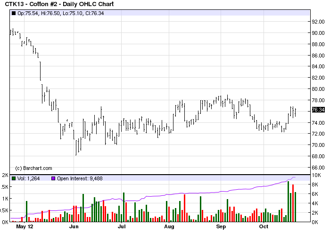Viewport: 330px width, 241px height.
Task: Click the 1K volume axis label on the left
Action: 6,199
